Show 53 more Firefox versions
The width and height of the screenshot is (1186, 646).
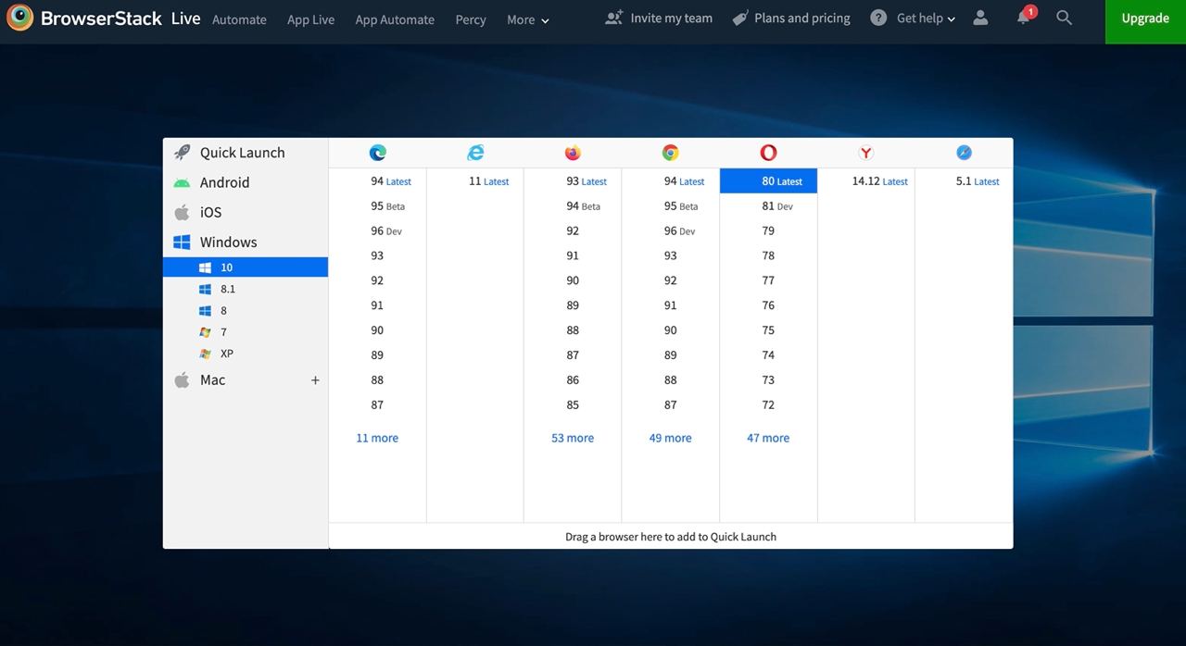[x=573, y=438]
